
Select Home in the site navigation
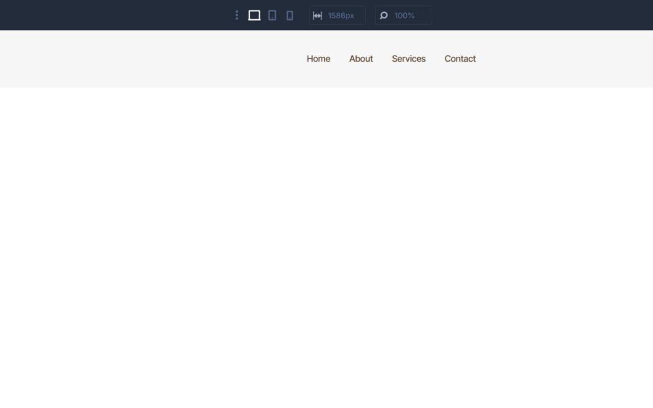pyautogui.click(x=318, y=59)
